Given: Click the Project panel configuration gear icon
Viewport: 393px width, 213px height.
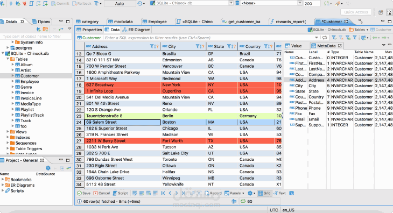Looking at the screenshot, I should (48, 168).
